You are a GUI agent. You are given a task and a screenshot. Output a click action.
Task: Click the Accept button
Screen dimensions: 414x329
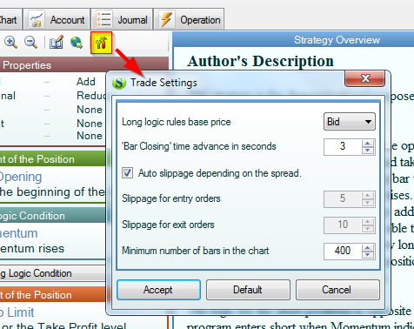point(158,290)
